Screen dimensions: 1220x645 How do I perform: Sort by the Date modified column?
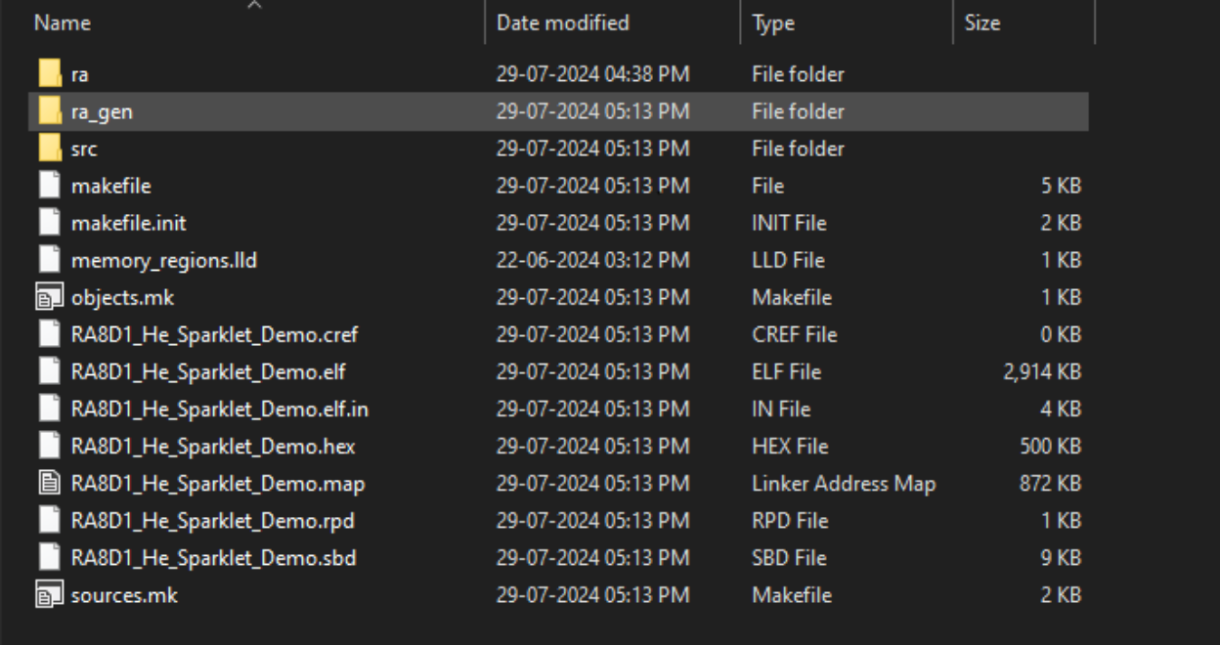562,22
